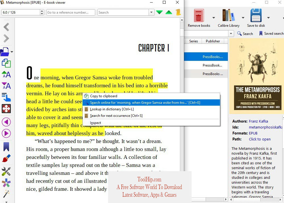Open Calibre search field dropdown arrow
284x203 pixels.
tap(231, 34)
